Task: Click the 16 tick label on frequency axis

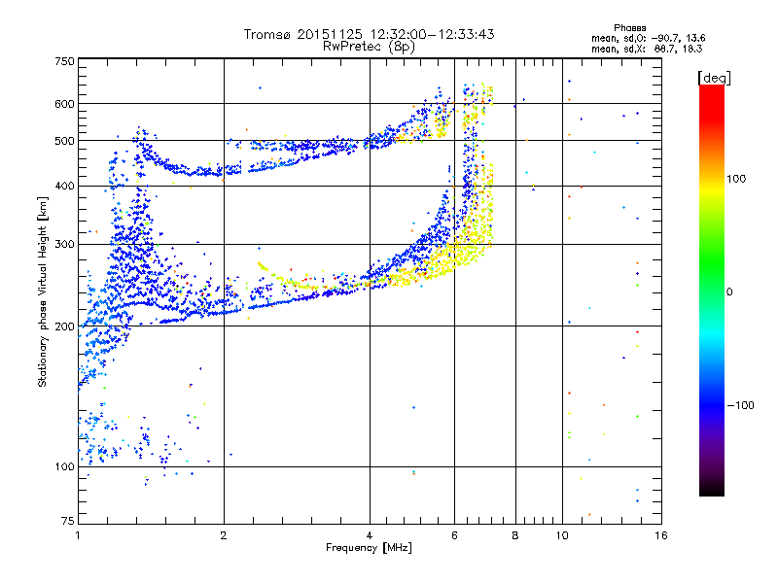Action: 661,535
